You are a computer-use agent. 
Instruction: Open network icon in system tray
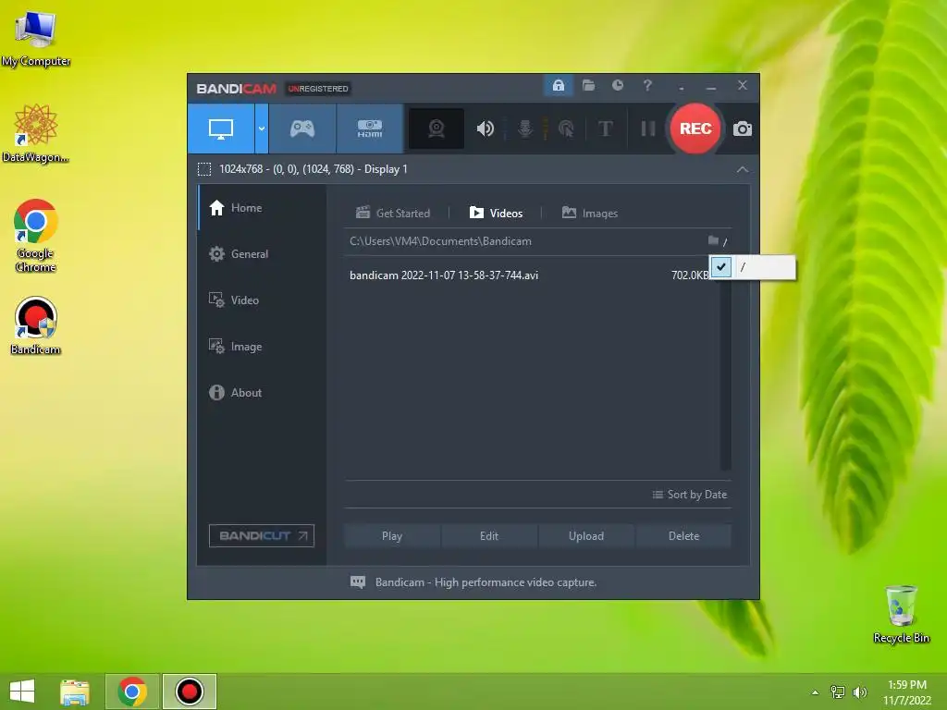tap(837, 692)
